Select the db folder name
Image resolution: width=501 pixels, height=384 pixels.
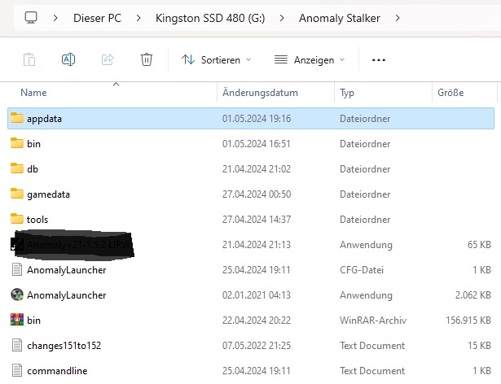coord(33,169)
